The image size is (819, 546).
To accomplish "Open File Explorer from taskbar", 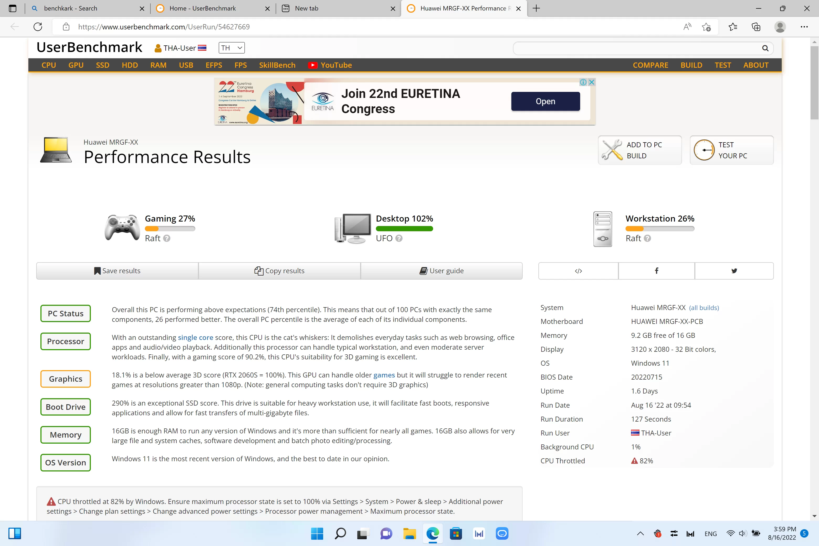I will coord(409,533).
